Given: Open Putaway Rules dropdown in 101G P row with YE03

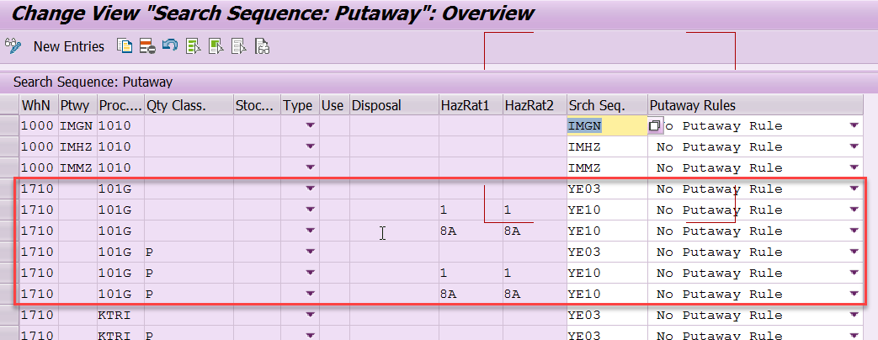Looking at the screenshot, I should pos(854,252).
